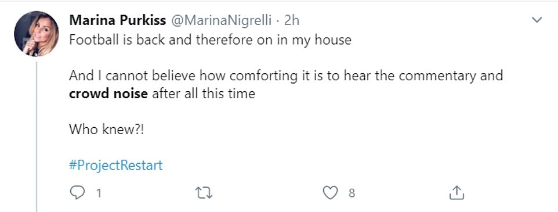Click the "Who knew?!" line

coord(106,130)
